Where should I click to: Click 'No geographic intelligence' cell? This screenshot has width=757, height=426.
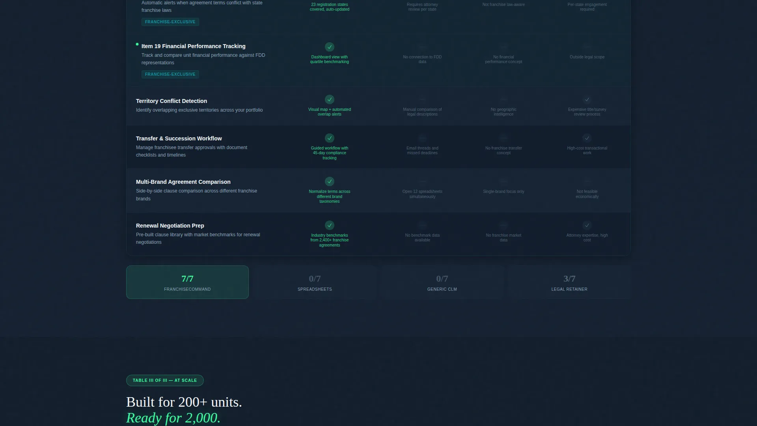pyautogui.click(x=503, y=112)
